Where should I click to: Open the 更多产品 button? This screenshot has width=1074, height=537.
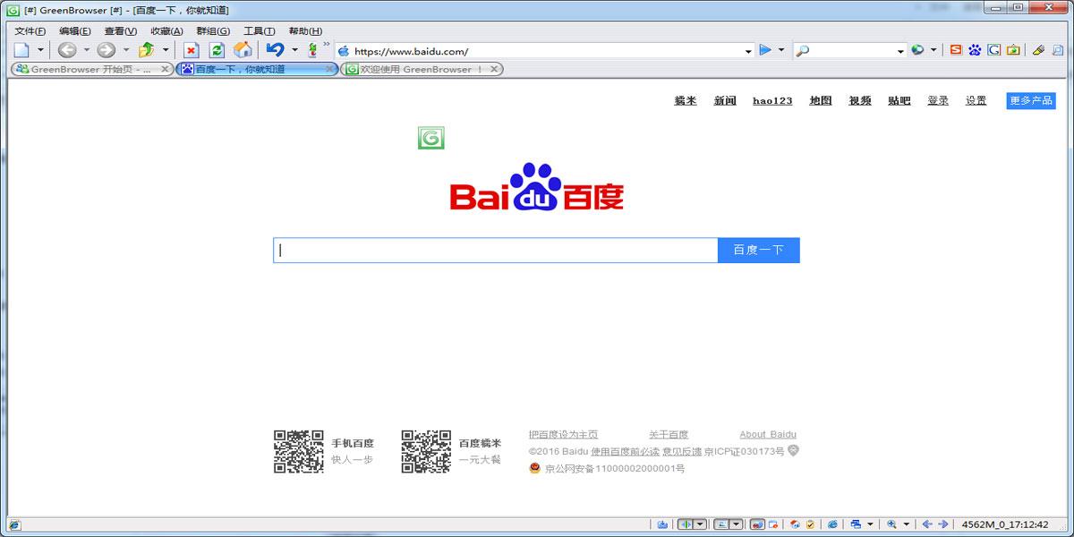1030,100
